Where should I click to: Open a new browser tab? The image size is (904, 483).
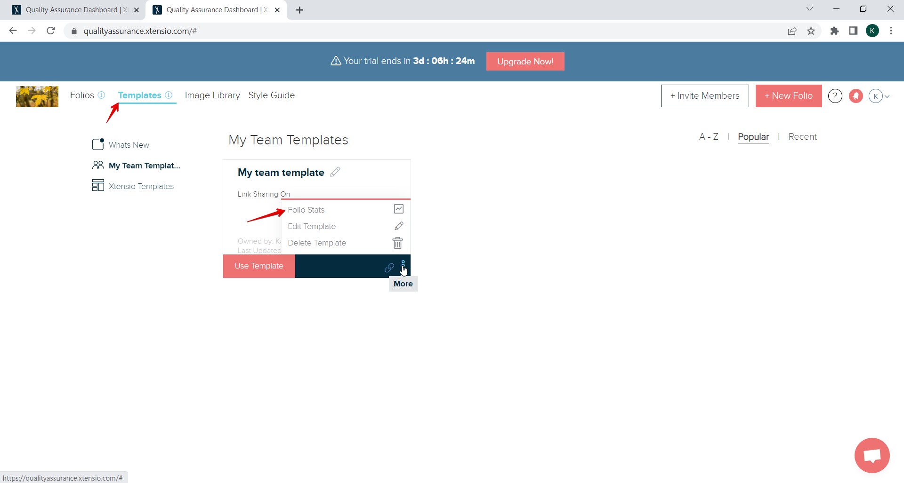click(299, 10)
